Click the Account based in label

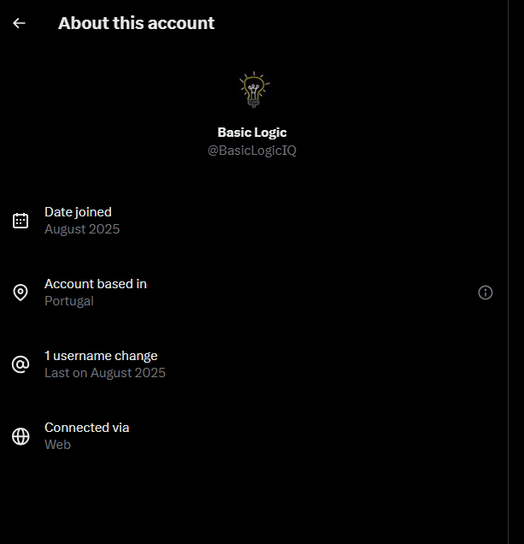tap(96, 284)
